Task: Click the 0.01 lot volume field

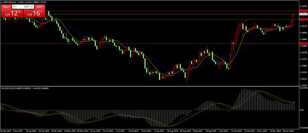Action: (23, 7)
